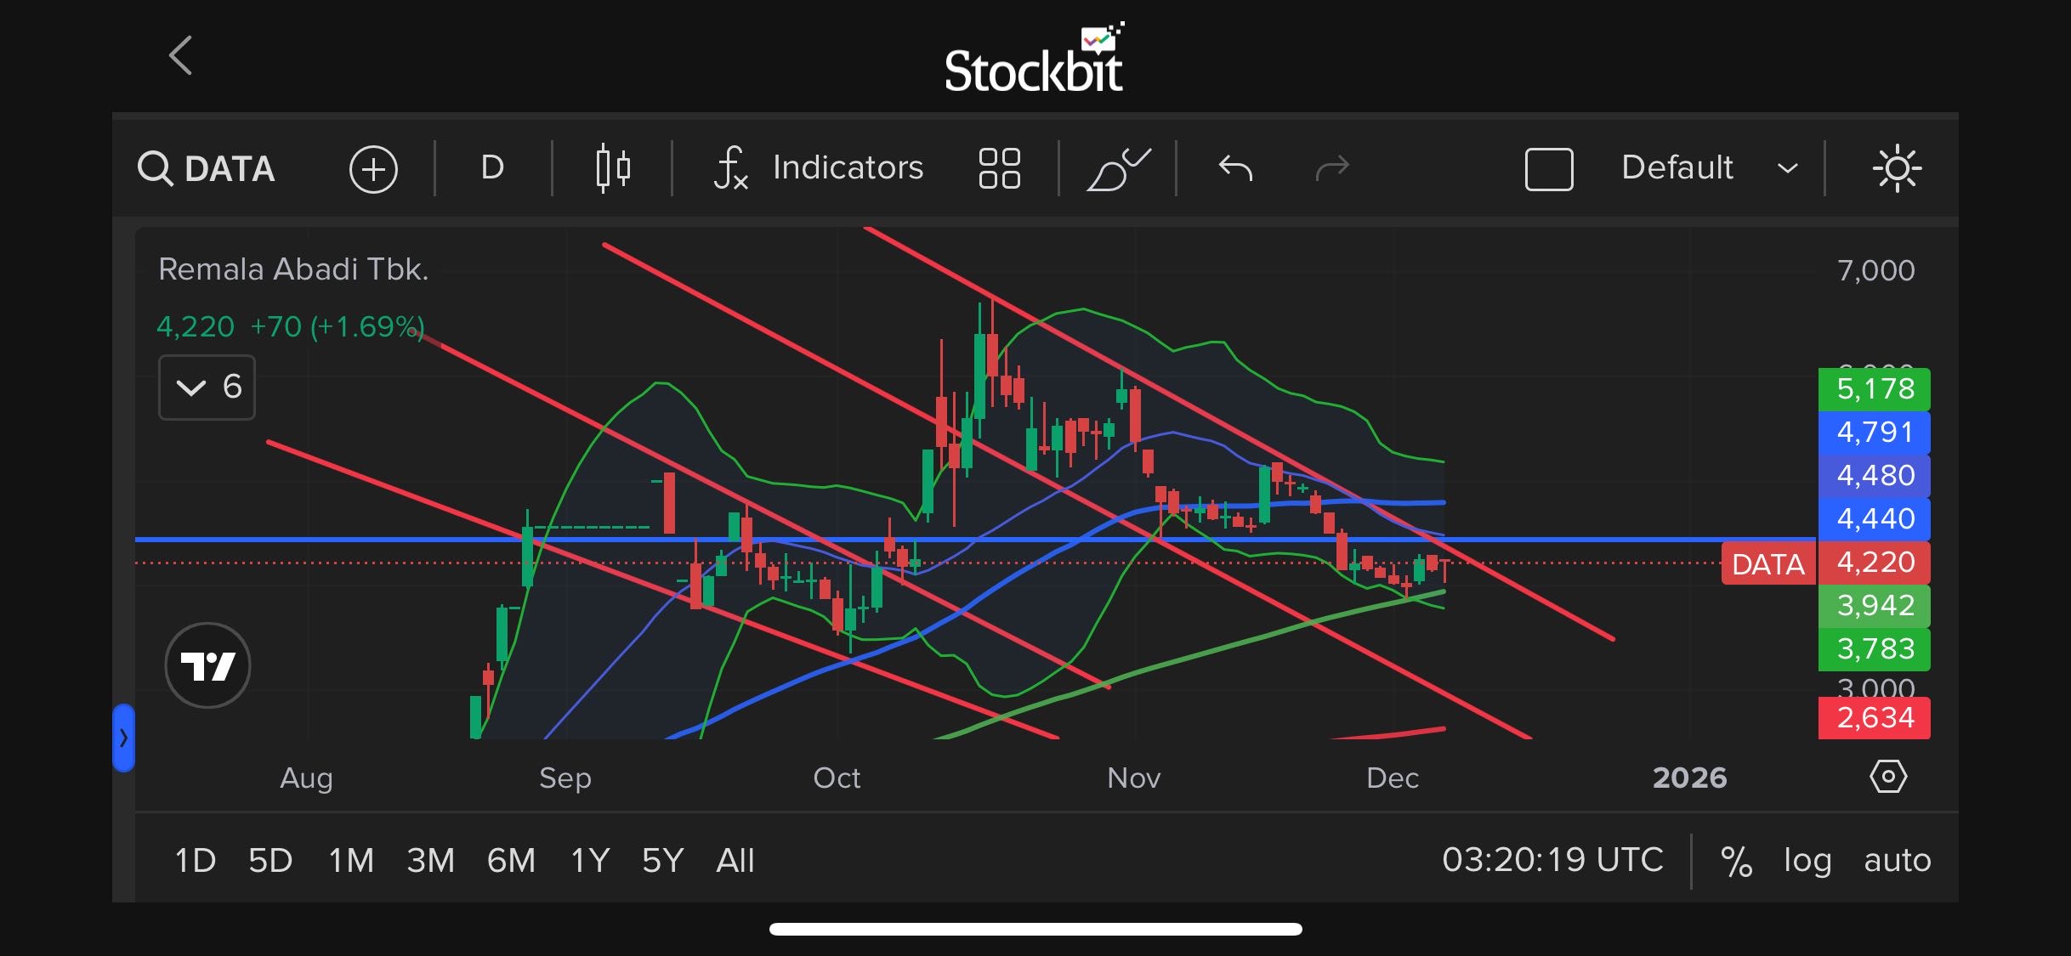Enable the auto scale option

[1897, 861]
